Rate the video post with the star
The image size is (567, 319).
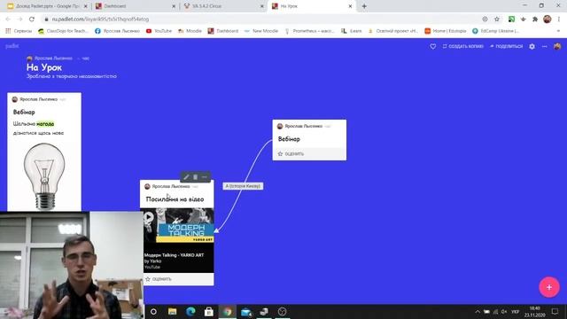coord(148,279)
